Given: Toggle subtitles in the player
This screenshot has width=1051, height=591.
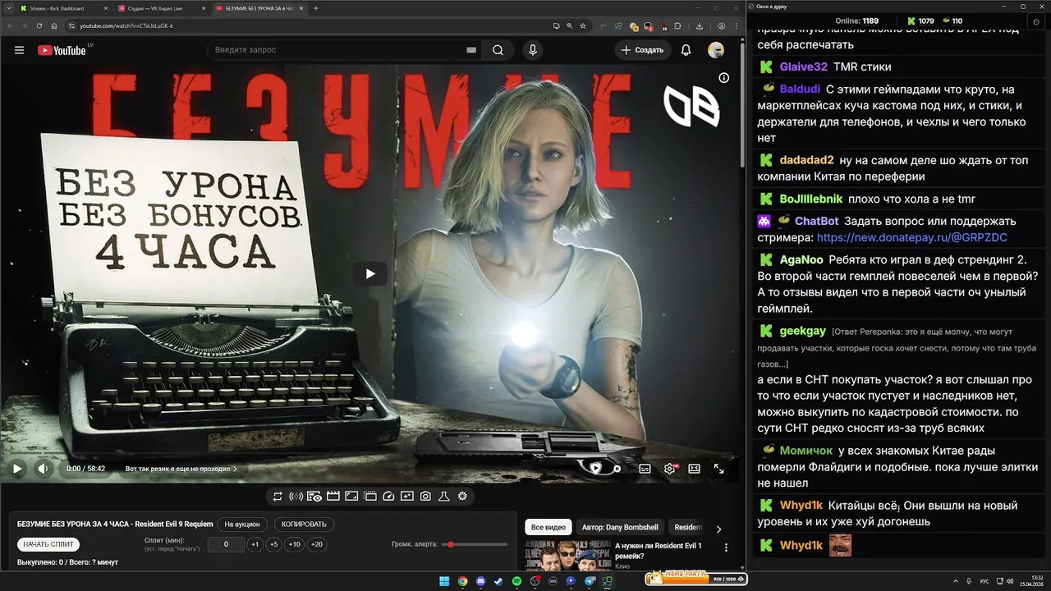Looking at the screenshot, I should tap(645, 469).
